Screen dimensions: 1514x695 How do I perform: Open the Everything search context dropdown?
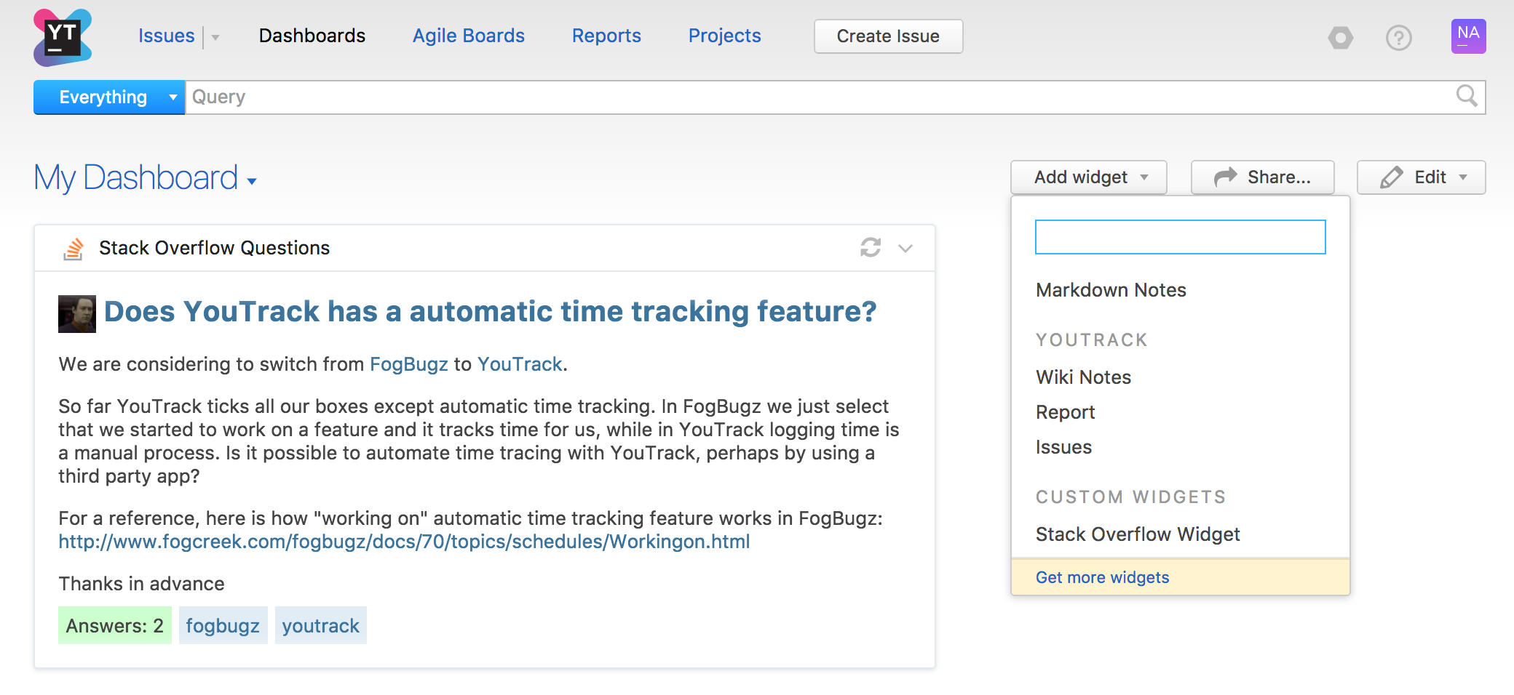click(109, 97)
